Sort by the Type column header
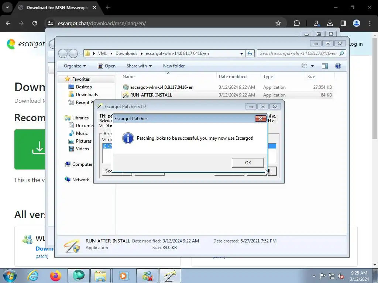This screenshot has width=378, height=283. point(268,77)
